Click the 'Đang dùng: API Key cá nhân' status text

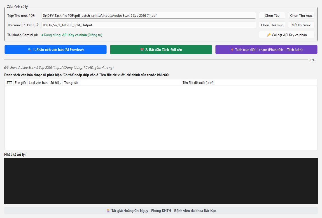pos(72,35)
